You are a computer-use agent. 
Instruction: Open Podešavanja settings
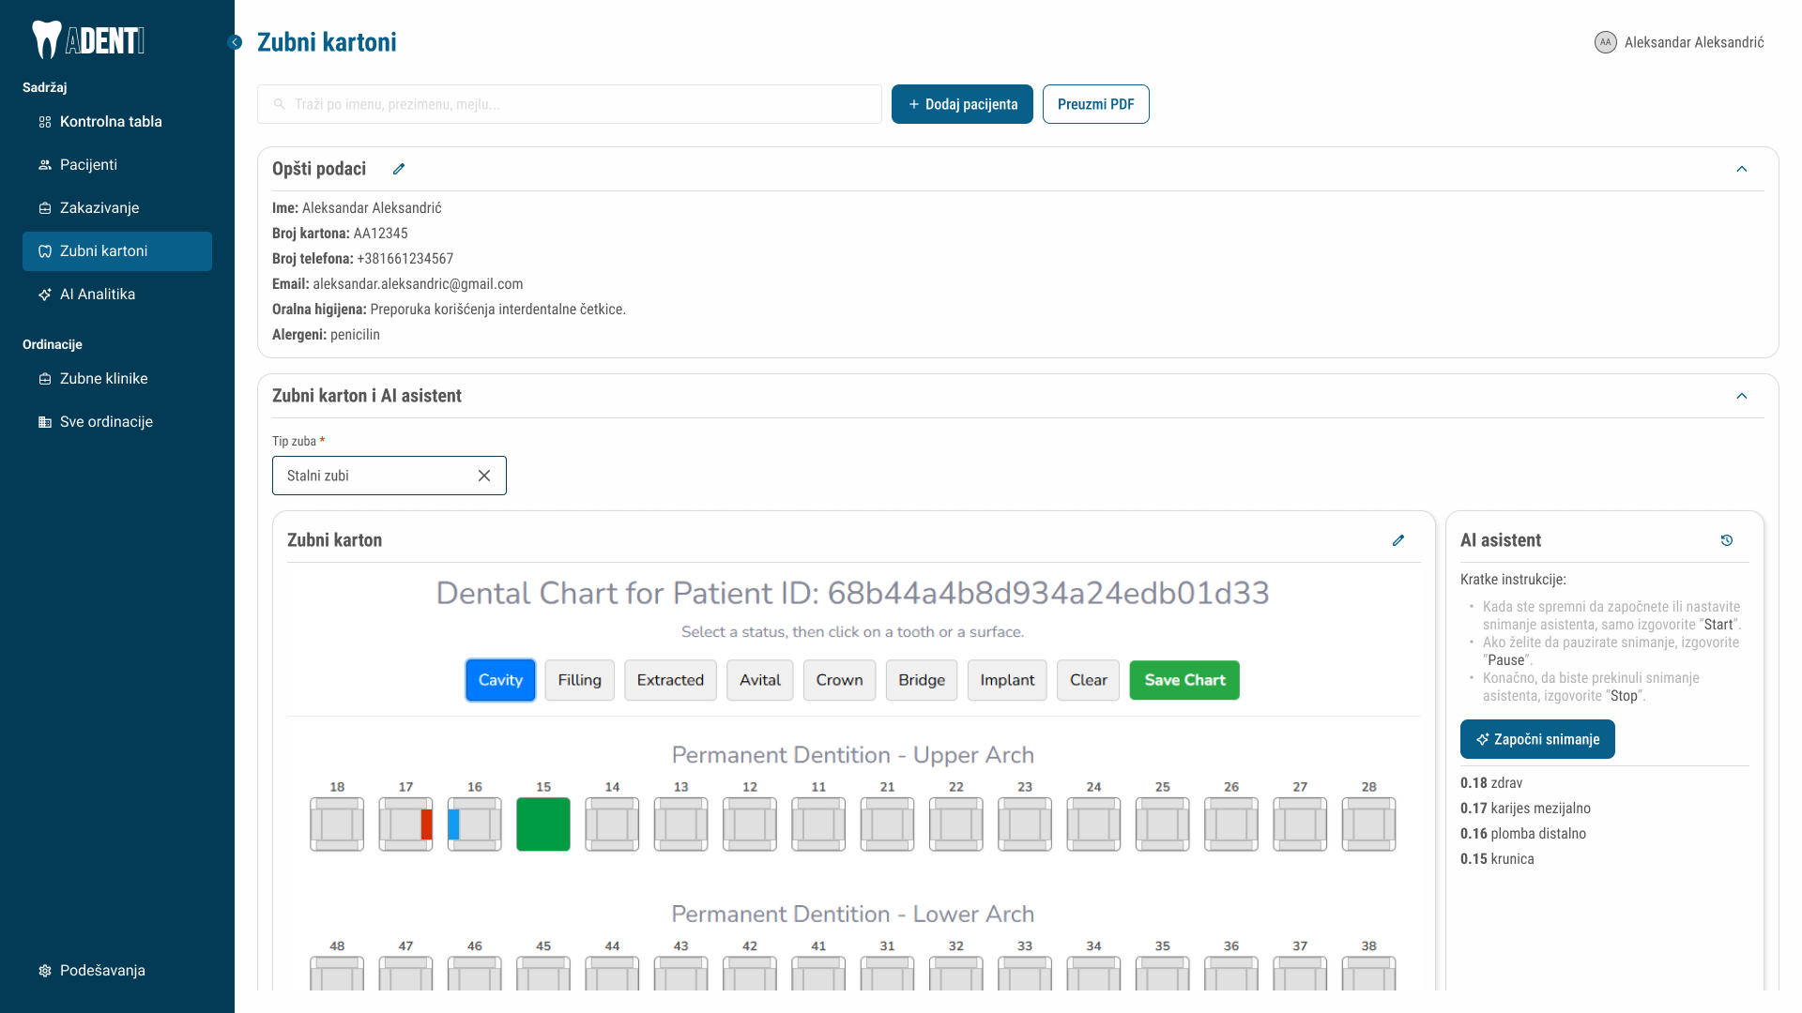(x=117, y=971)
